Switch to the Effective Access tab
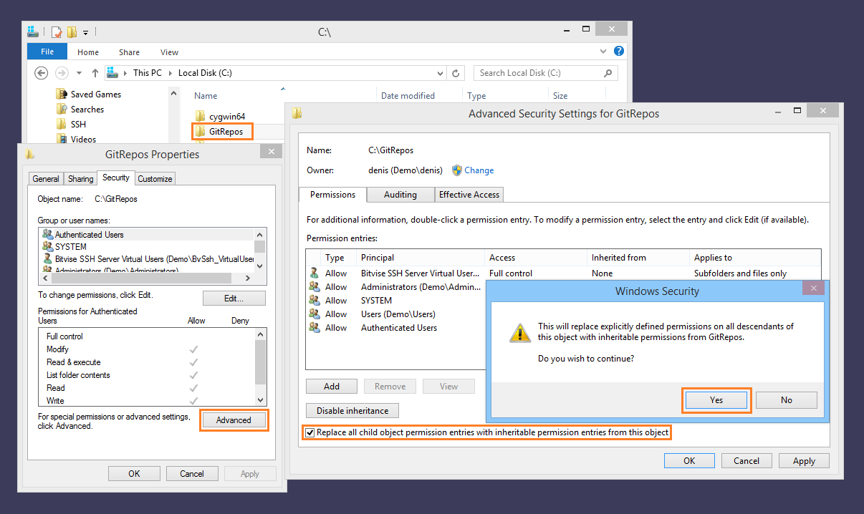The height and width of the screenshot is (514, 864). pos(469,195)
